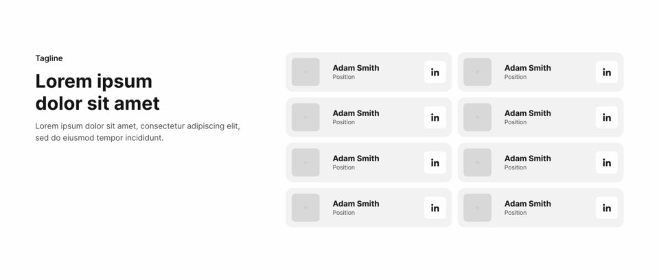Click avatar placeholder in top-right team card
Viewport: 659px width, 280px height.
point(478,72)
